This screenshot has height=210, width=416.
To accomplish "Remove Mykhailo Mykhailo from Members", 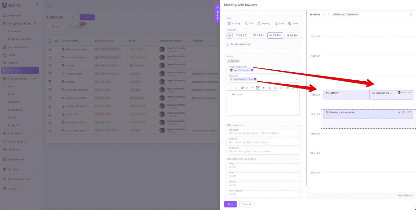I will 255,79.
